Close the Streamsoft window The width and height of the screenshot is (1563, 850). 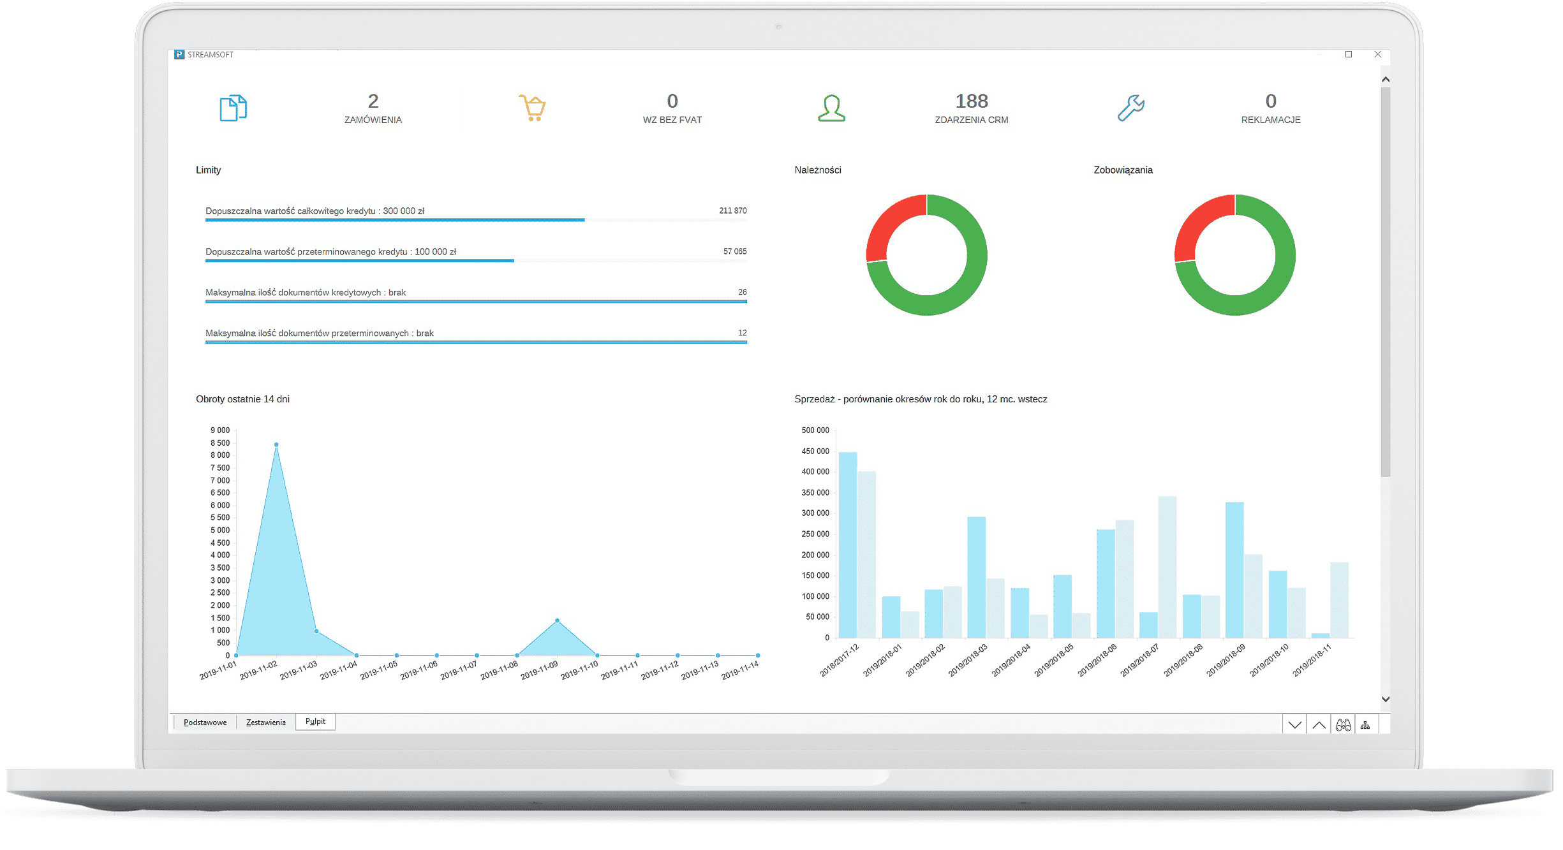tap(1378, 54)
